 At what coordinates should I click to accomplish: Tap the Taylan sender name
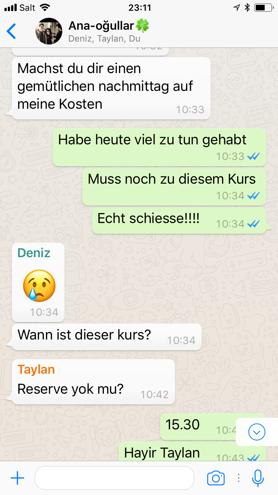pyautogui.click(x=36, y=369)
